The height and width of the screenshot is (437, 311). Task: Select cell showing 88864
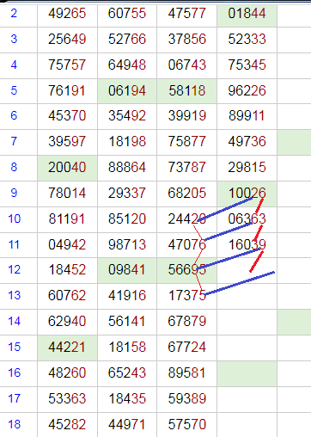click(127, 168)
